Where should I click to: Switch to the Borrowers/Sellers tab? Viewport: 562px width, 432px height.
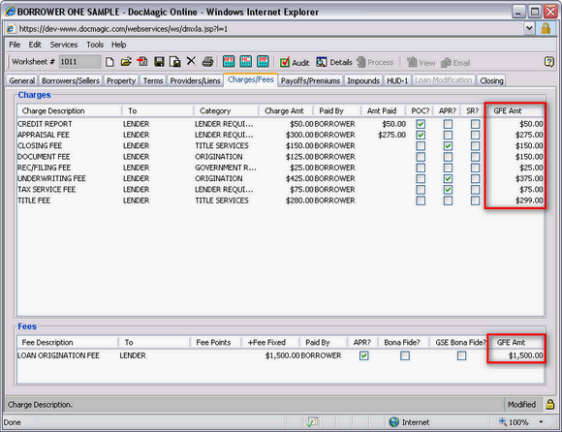click(x=71, y=80)
